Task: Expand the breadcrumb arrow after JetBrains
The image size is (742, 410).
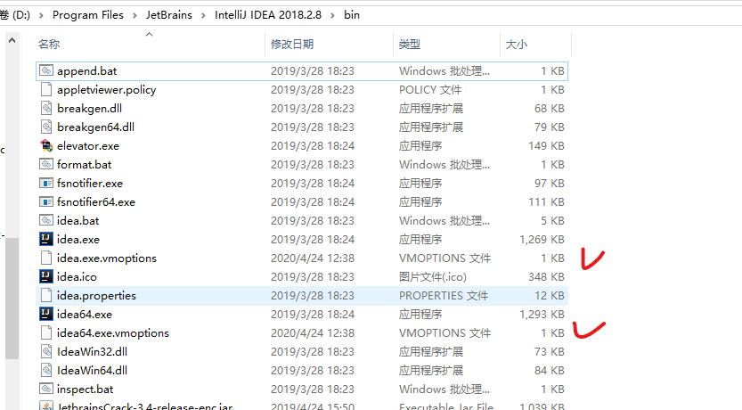Action: click(x=203, y=16)
